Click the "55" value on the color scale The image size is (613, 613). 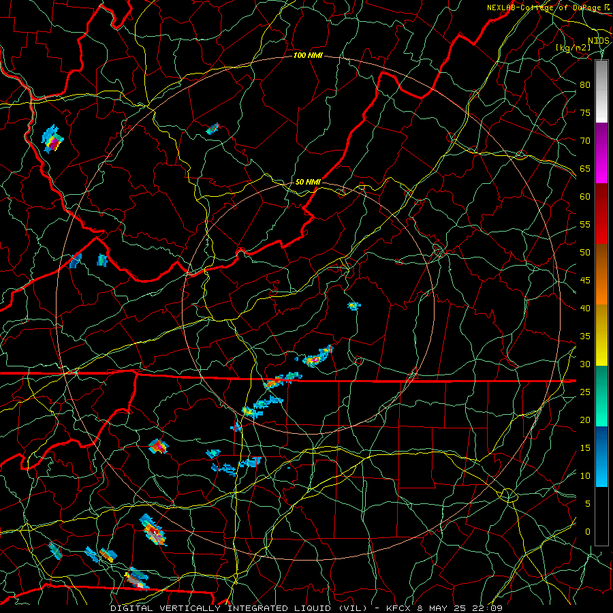pyautogui.click(x=585, y=224)
